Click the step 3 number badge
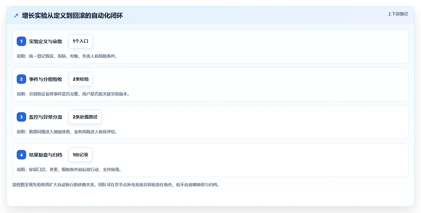Image resolution: width=421 pixels, height=213 pixels. (x=21, y=117)
